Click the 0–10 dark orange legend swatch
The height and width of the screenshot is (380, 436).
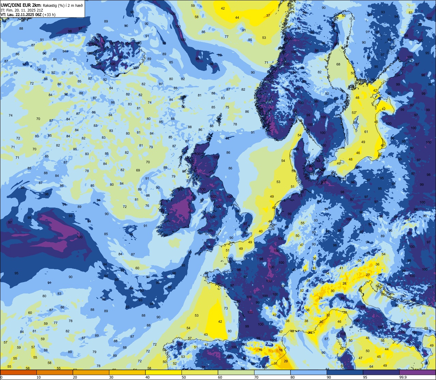point(18,372)
